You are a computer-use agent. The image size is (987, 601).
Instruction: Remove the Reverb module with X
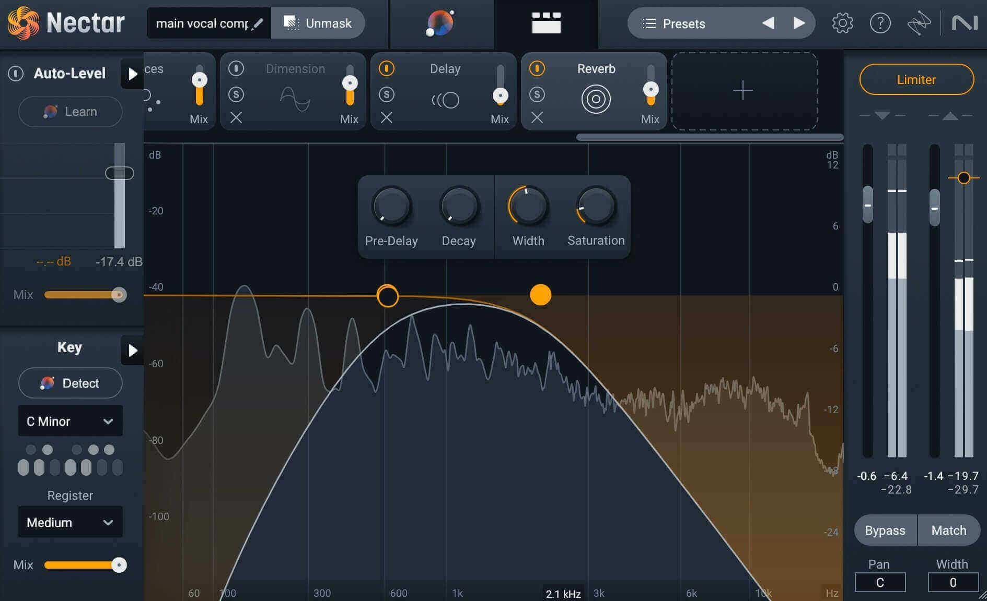(537, 118)
